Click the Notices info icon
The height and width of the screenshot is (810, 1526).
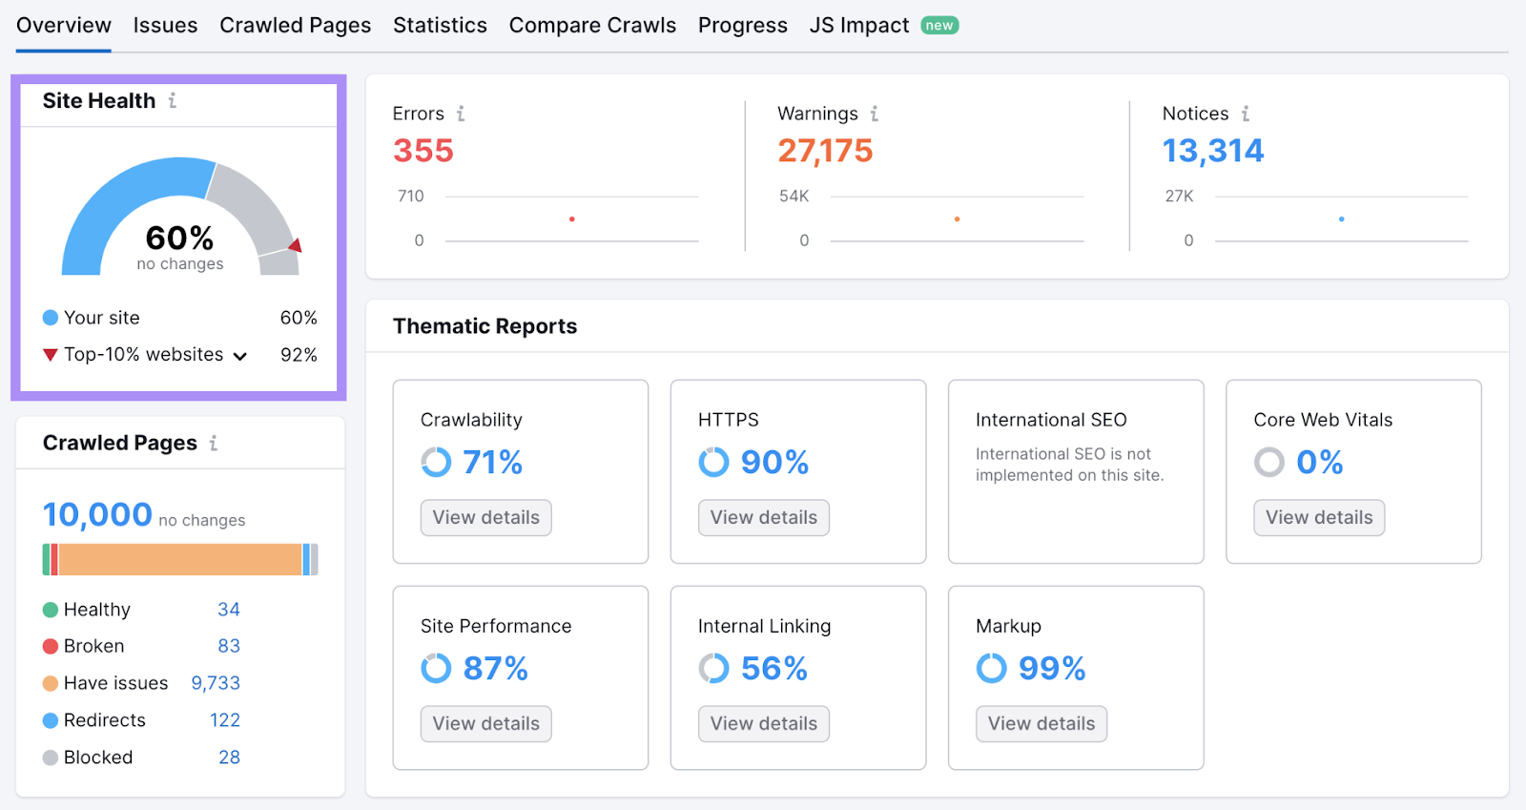1246,114
